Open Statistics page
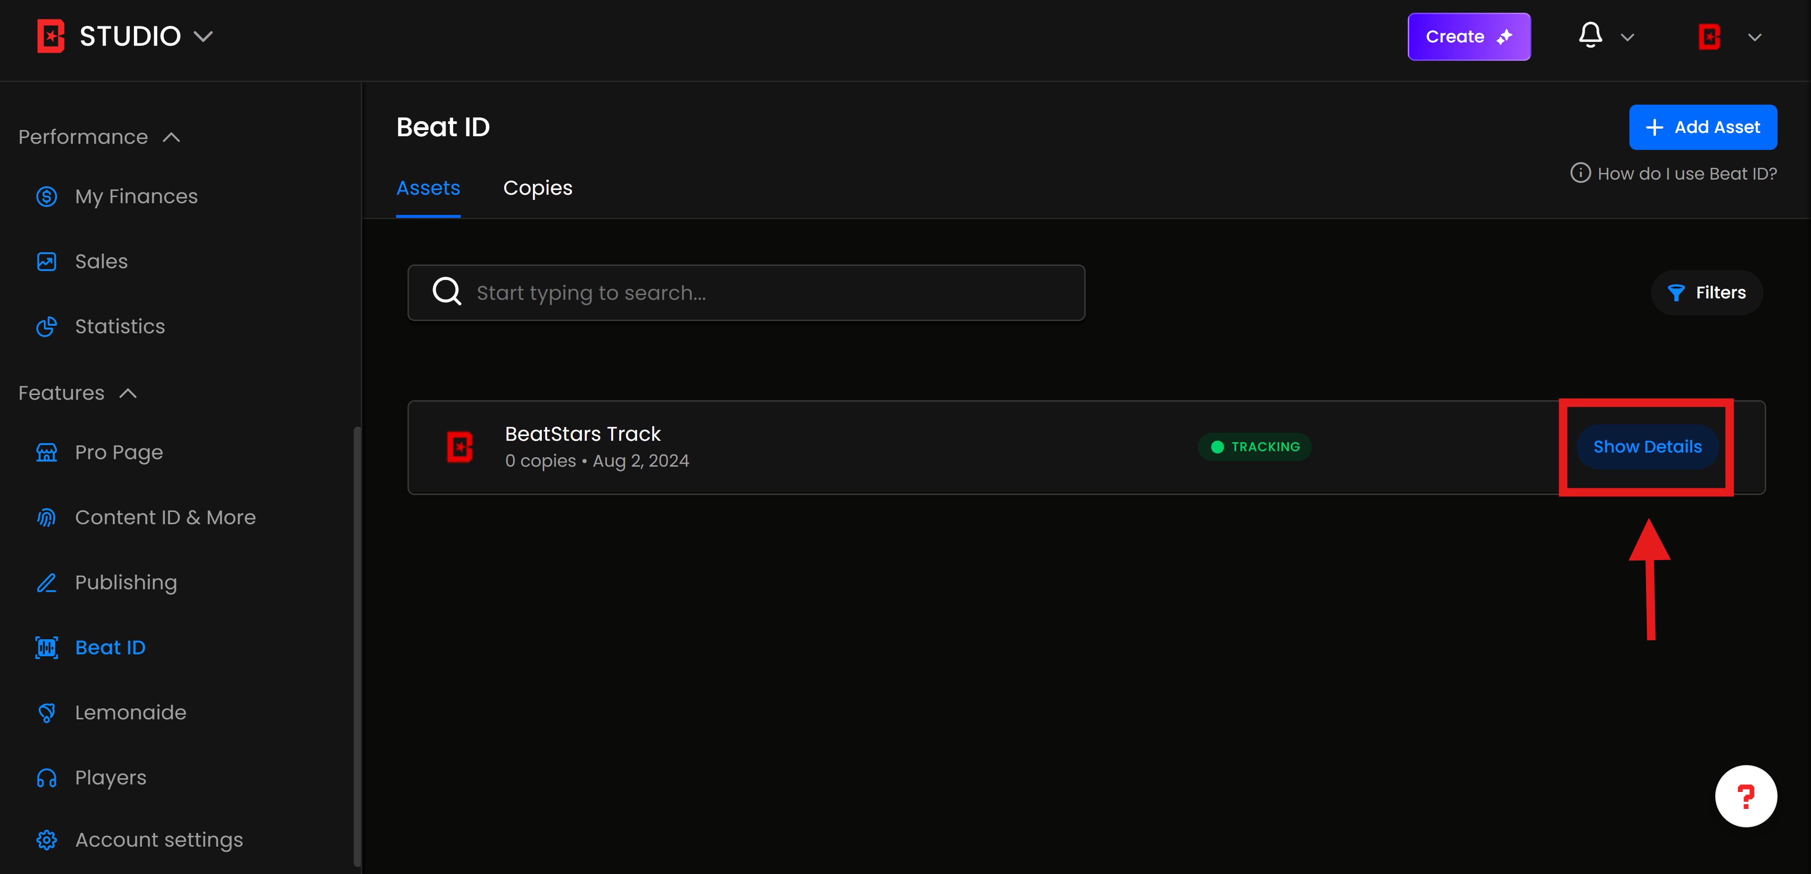Viewport: 1811px width, 874px height. coord(120,327)
